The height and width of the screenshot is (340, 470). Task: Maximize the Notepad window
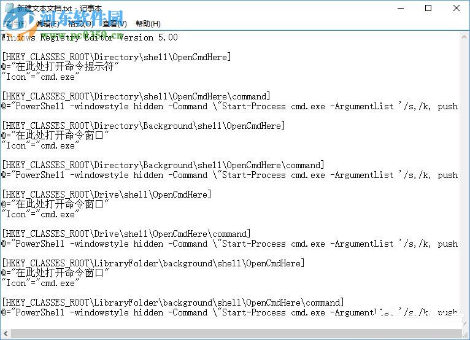tap(428, 8)
